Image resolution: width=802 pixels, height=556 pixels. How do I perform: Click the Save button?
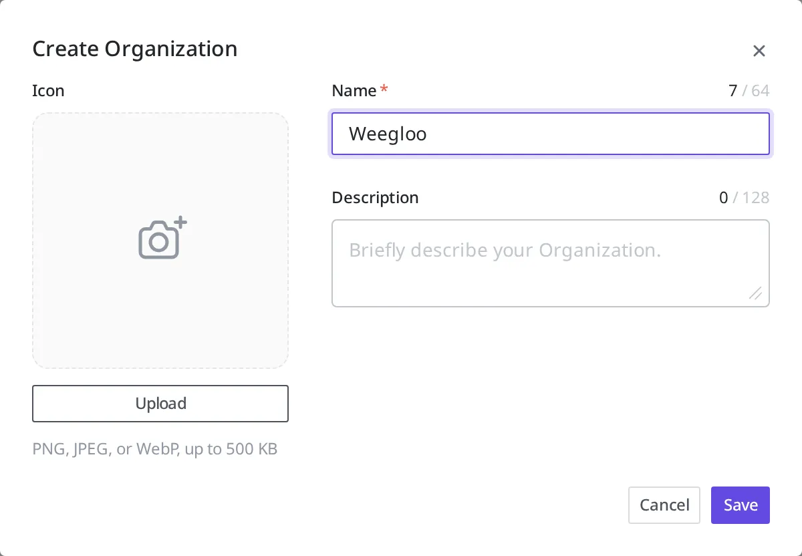[x=741, y=505]
